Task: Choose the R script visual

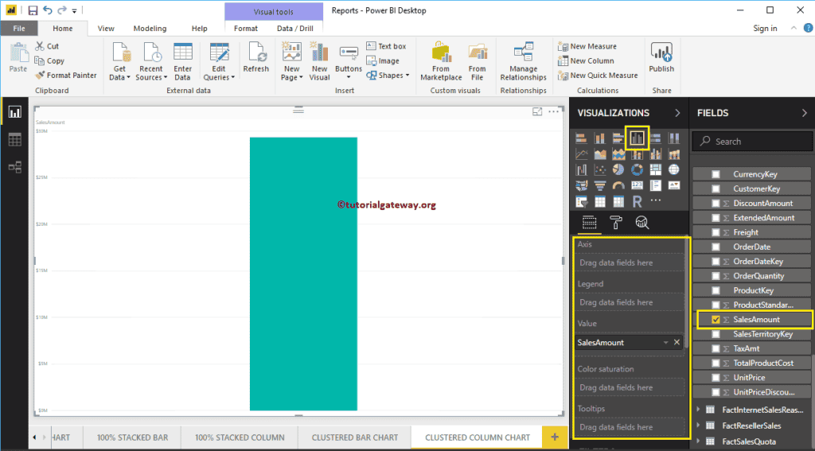Action: point(638,201)
